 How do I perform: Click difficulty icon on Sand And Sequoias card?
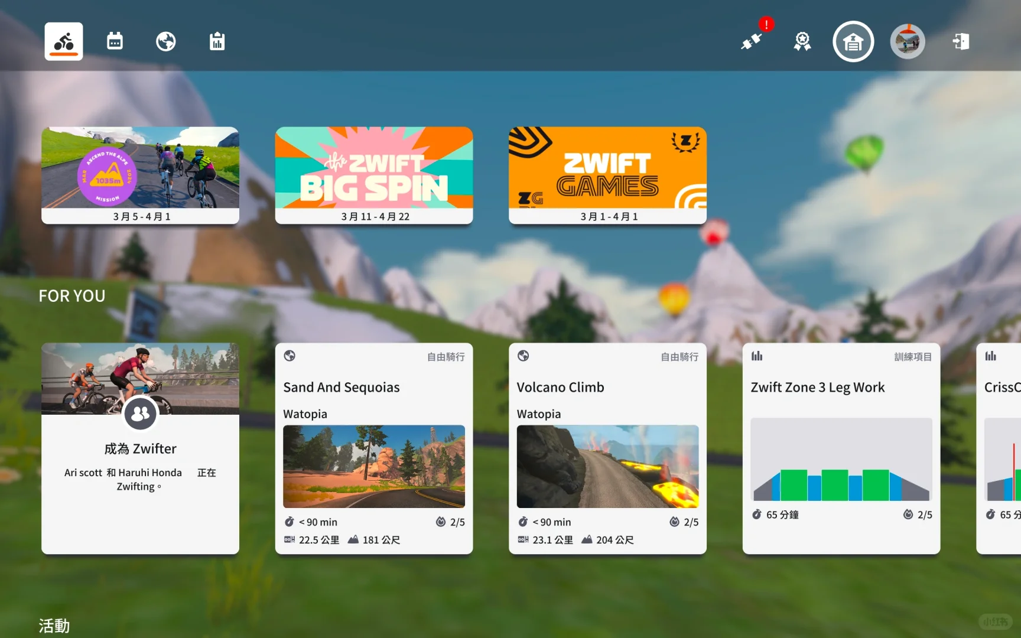pyautogui.click(x=441, y=522)
